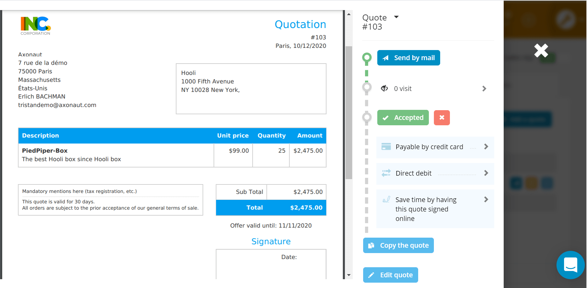Click the Sub Total amount $2,475.00
The height and width of the screenshot is (288, 587).
point(308,192)
